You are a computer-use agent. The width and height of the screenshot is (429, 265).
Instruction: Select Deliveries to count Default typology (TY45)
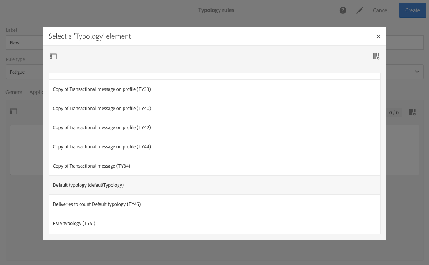[x=214, y=204]
